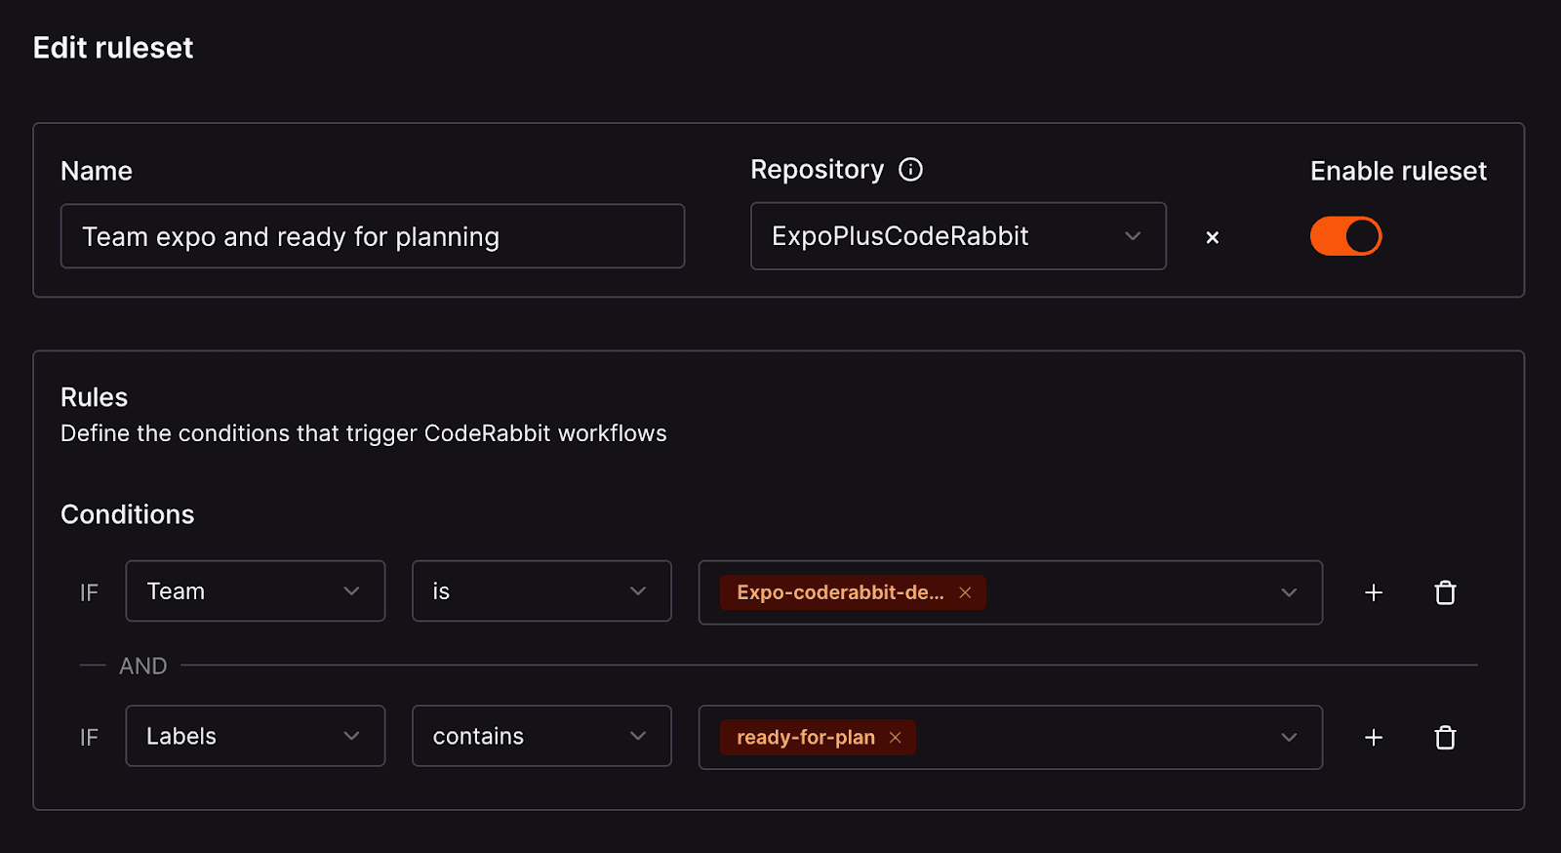The image size is (1561, 853).
Task: Click the ruleset Name text field
Action: pyautogui.click(x=372, y=236)
